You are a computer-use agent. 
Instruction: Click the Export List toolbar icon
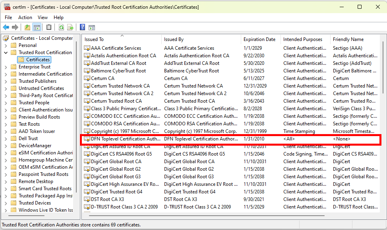click(x=70, y=27)
